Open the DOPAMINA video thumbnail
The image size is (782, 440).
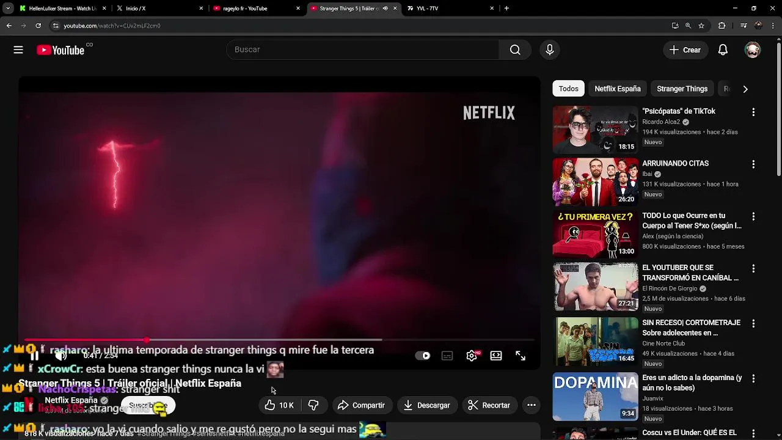click(595, 397)
